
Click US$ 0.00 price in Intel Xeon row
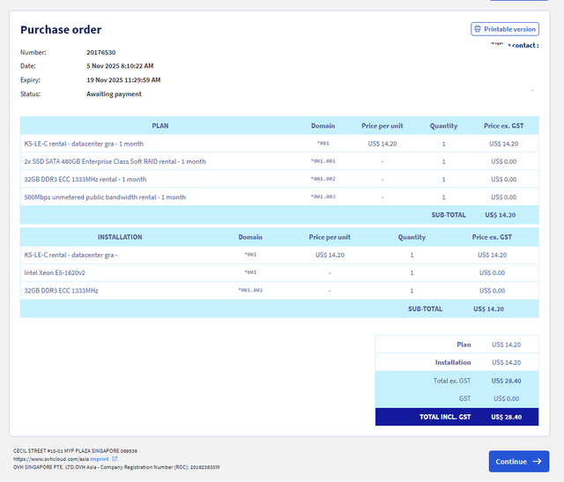(492, 272)
